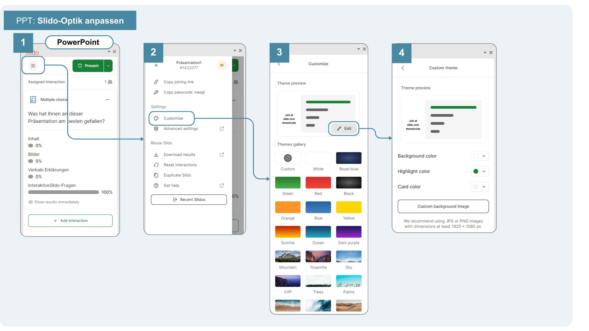Screen dimensions: 589x331
Task: Click Download results
Action: [179, 155]
